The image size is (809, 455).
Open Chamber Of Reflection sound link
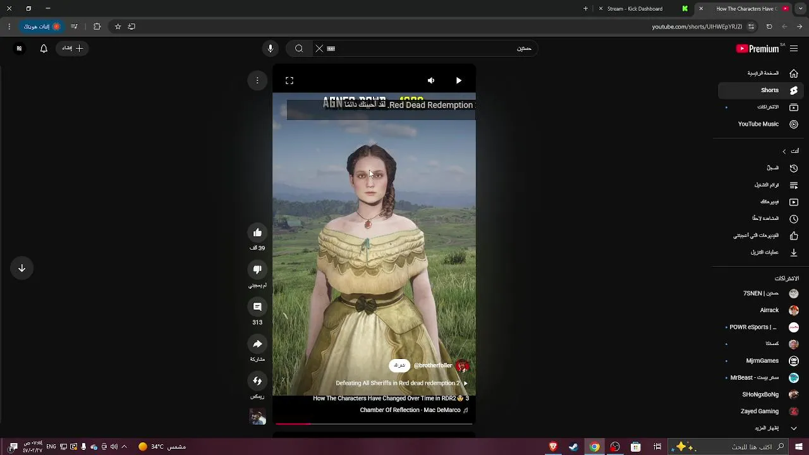click(414, 410)
